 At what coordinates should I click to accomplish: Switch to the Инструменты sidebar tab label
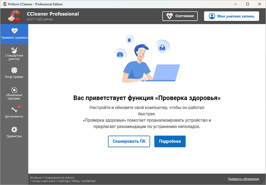[x=14, y=116]
